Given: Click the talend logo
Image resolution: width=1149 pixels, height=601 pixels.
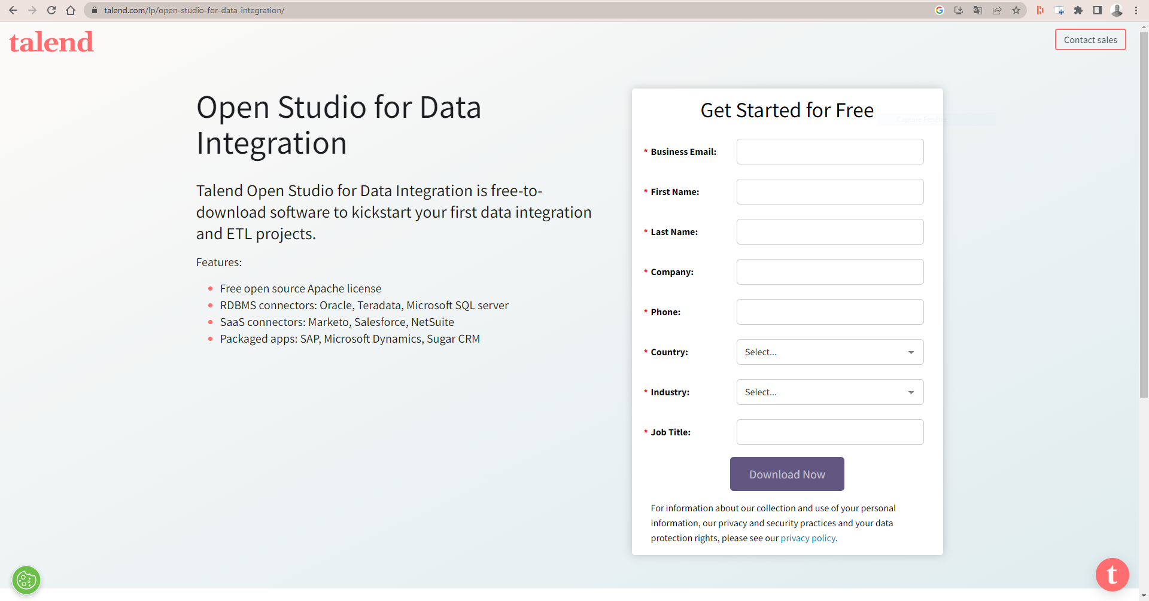Looking at the screenshot, I should click(51, 42).
